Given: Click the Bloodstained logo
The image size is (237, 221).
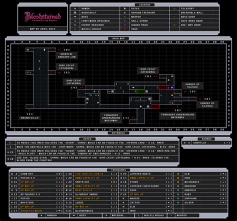Looking at the screenshot, I should [42, 16].
